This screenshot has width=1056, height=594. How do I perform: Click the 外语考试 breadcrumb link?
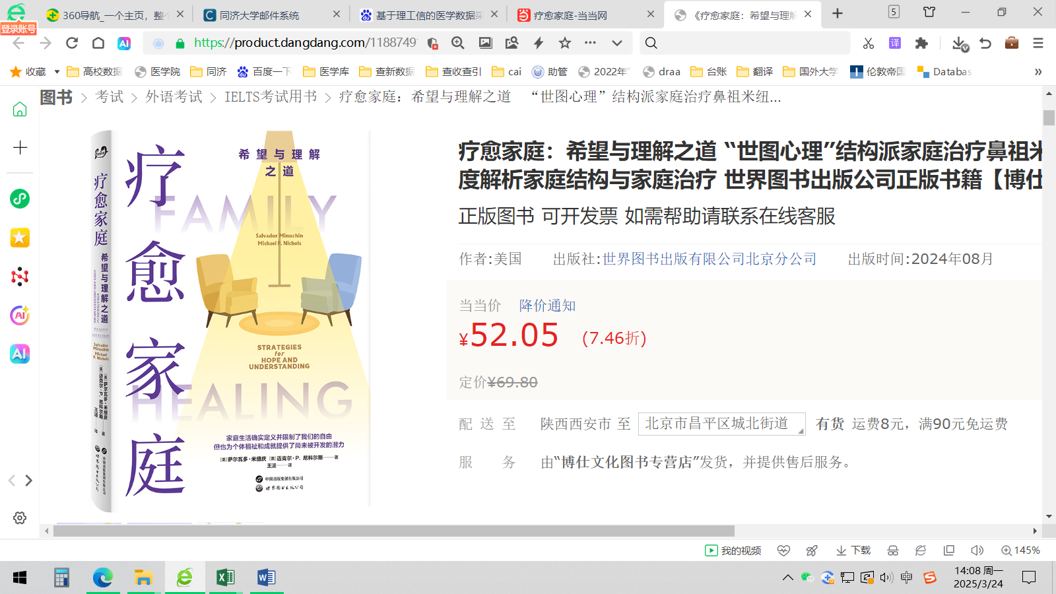coord(174,97)
